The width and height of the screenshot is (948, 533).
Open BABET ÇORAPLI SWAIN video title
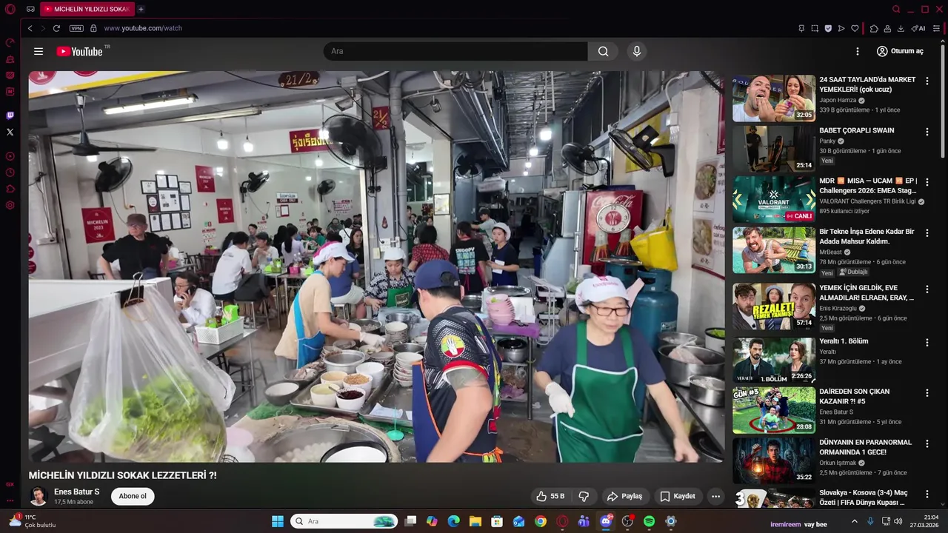[x=857, y=130]
